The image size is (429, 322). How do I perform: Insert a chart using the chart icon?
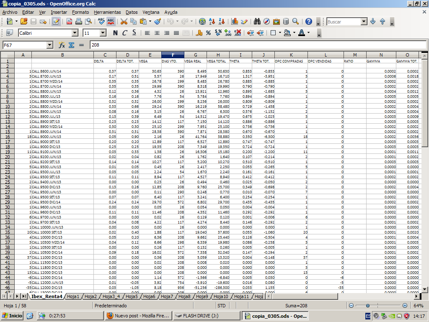pyautogui.click(x=235, y=21)
